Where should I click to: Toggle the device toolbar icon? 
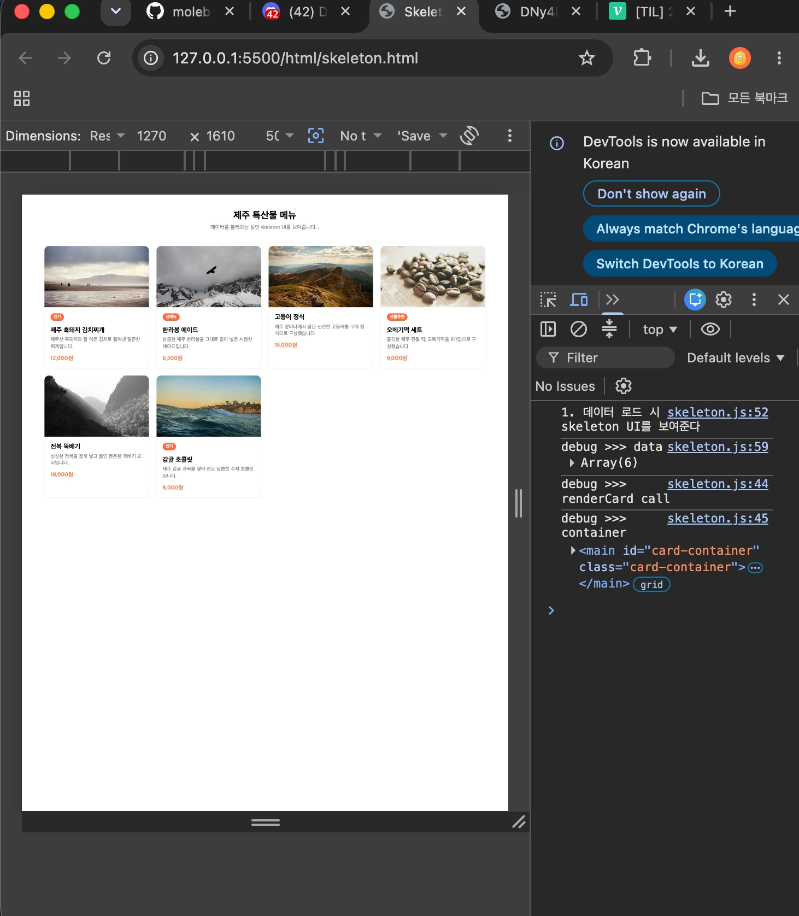[579, 300]
